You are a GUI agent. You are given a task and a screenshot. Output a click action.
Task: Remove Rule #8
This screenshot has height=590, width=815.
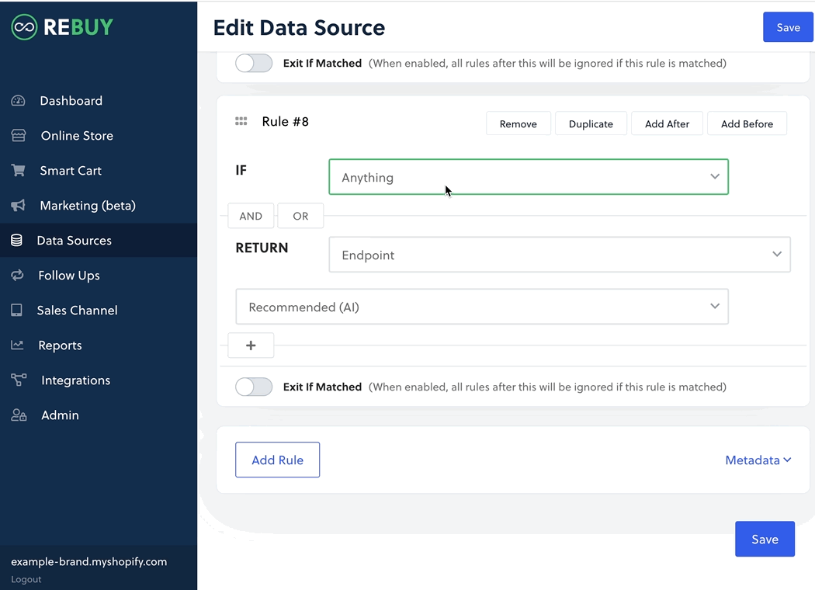click(518, 123)
